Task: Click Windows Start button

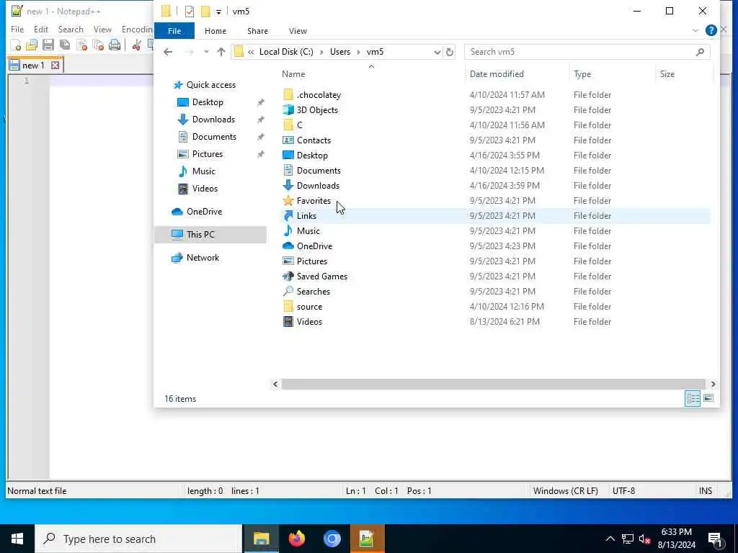Action: point(17,539)
